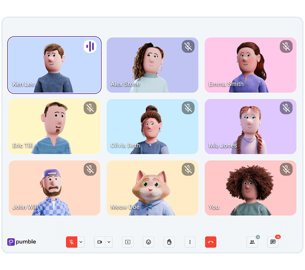Screen dimensions: 305x270
Task: Open the chat messages icon
Action: [273, 242]
